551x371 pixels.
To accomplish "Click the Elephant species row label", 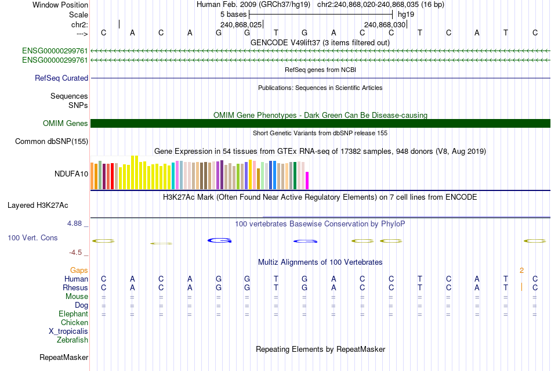I will [74, 314].
